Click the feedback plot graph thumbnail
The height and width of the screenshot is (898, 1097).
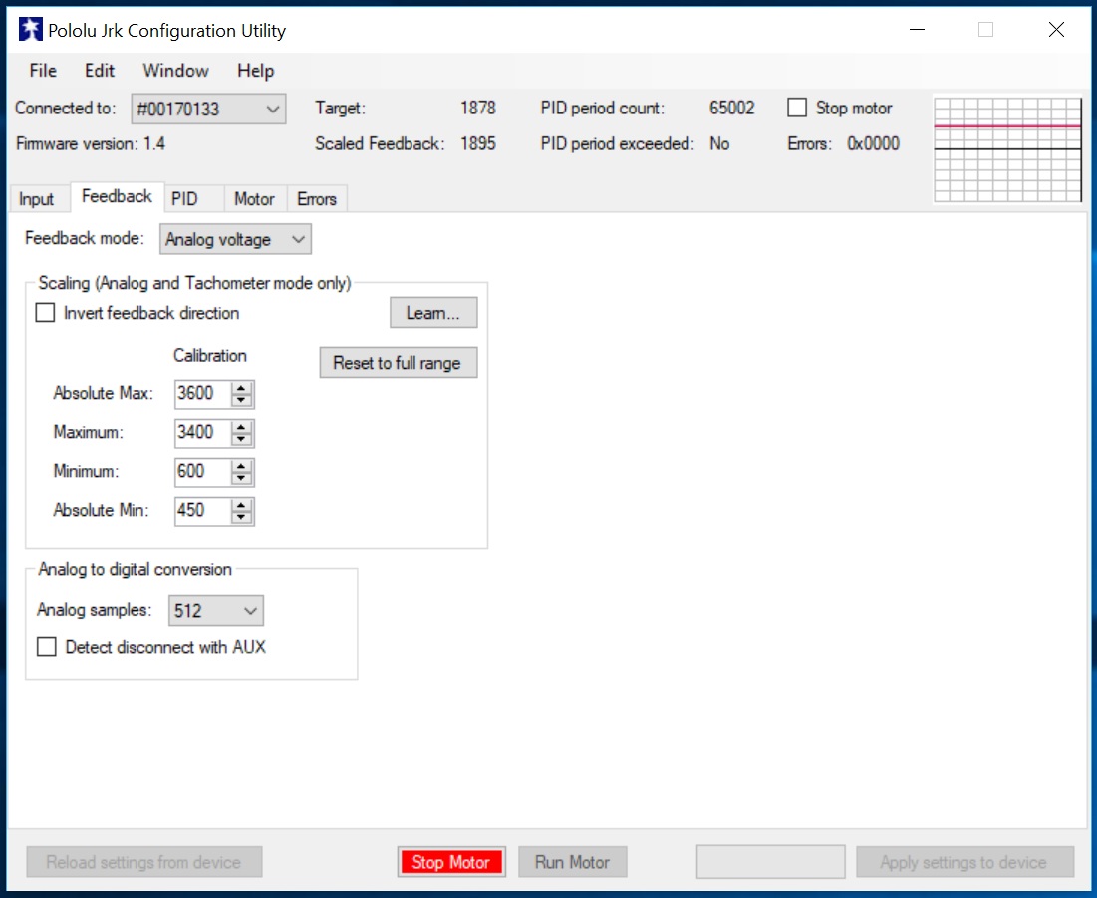(x=1007, y=149)
